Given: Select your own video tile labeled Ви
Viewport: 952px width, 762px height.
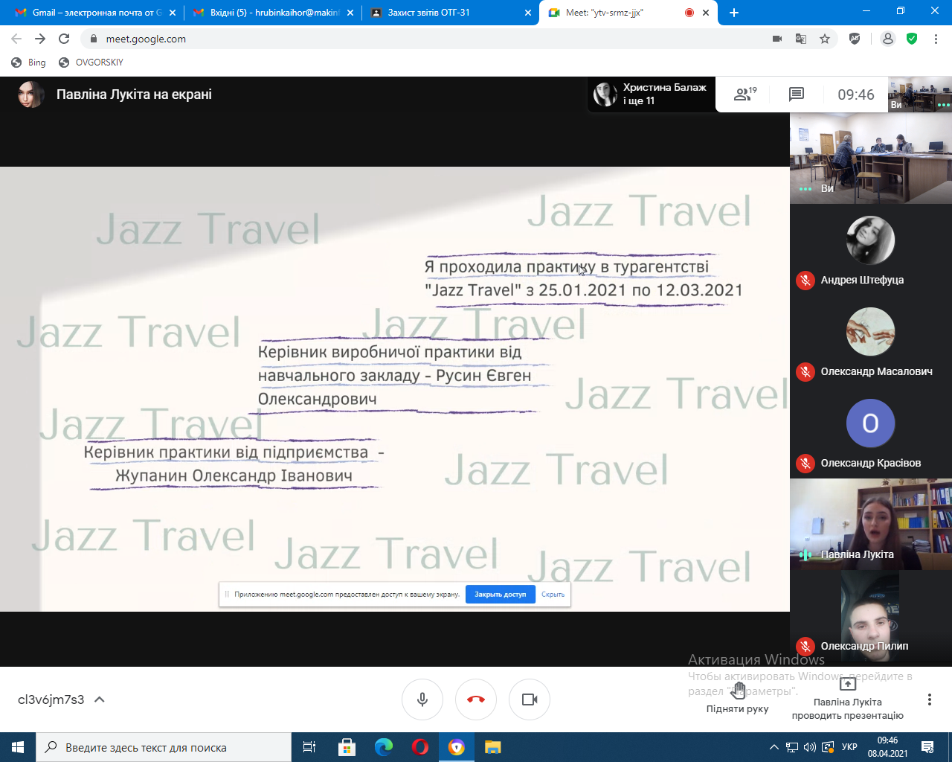Looking at the screenshot, I should coord(871,158).
